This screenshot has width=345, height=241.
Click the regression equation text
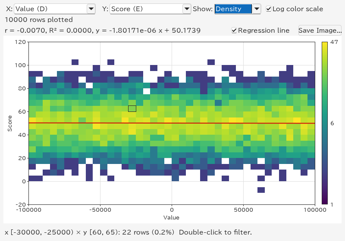[103, 30]
